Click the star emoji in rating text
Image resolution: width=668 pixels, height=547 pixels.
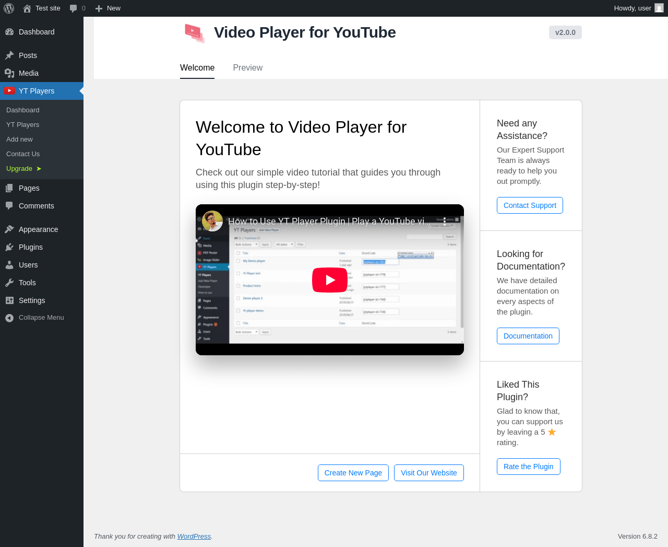pos(552,432)
